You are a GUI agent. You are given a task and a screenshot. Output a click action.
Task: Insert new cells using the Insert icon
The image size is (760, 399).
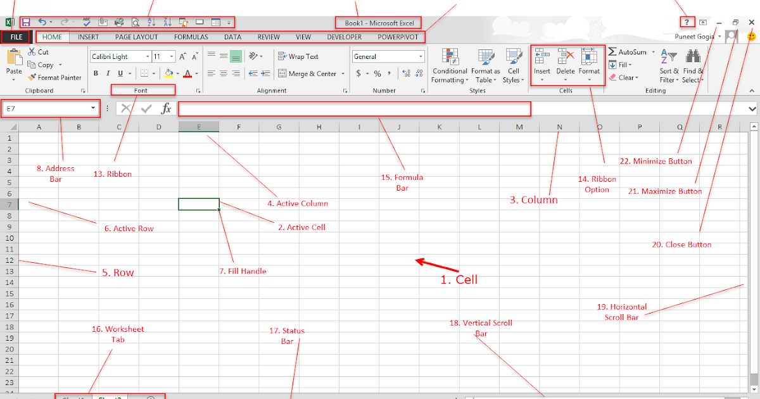(542, 63)
